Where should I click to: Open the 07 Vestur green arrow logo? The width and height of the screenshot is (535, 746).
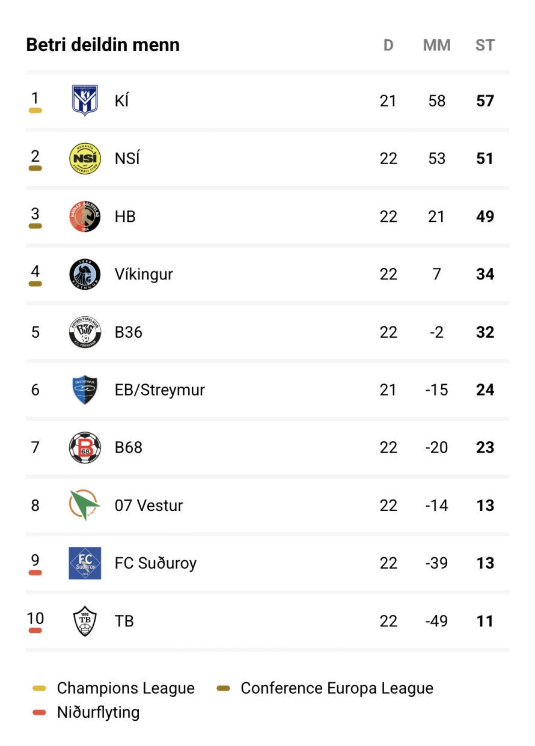85,505
